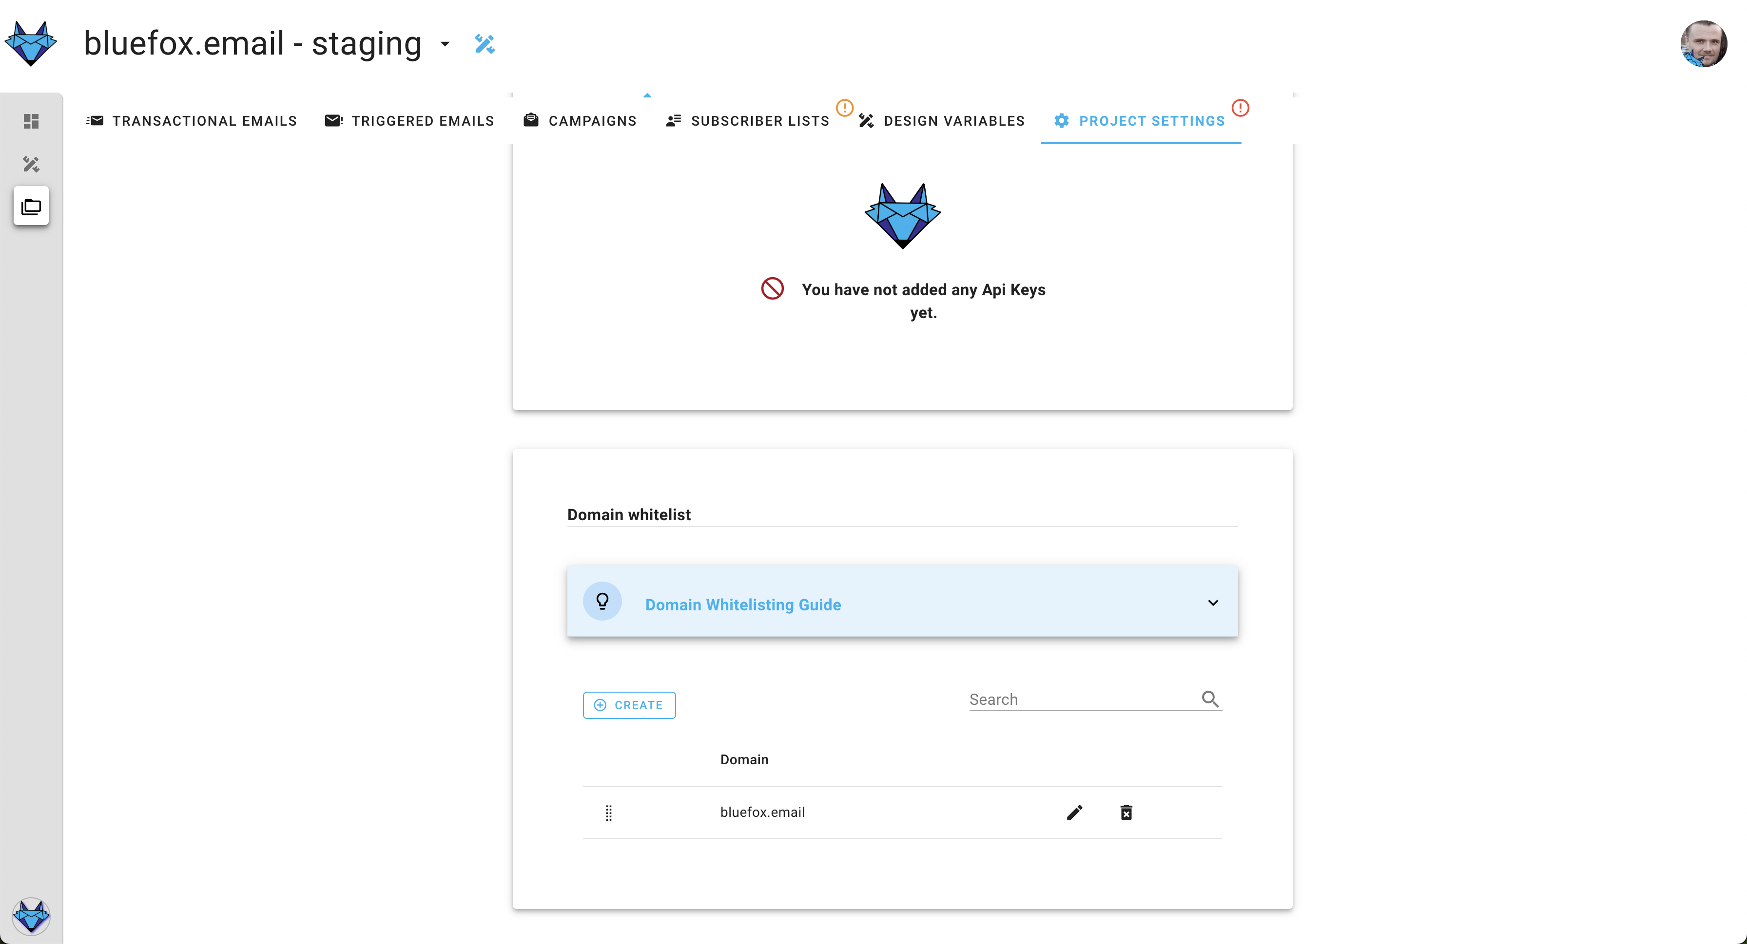The image size is (1747, 944).
Task: Click the tools icon in left sidebar
Action: tap(30, 163)
